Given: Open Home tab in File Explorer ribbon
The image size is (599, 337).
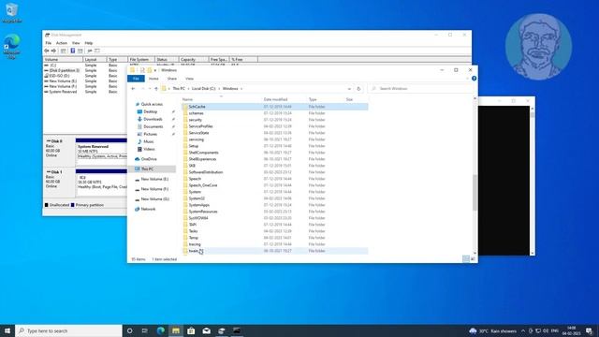Looking at the screenshot, I should pyautogui.click(x=153, y=79).
